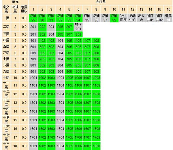The height and width of the screenshot is (150, 173).
Task: Select shop cell 店铺 29
Action: (x=33, y=18)
